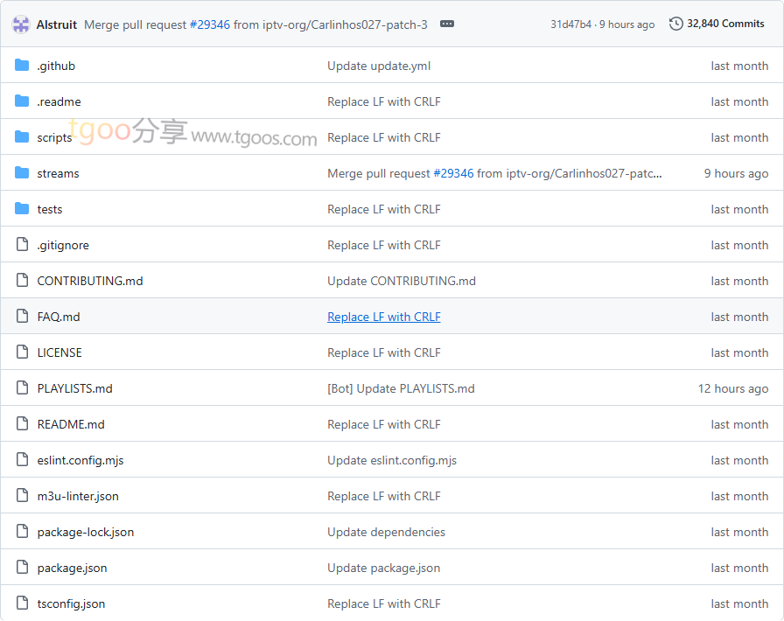Open the .readme folder
Screen dimensions: 784x621
coord(59,101)
